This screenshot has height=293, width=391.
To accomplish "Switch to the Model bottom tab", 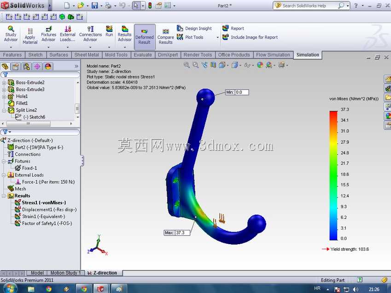I will (37, 273).
